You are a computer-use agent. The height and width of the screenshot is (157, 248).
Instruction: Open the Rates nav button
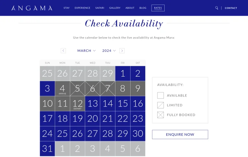click(x=158, y=8)
